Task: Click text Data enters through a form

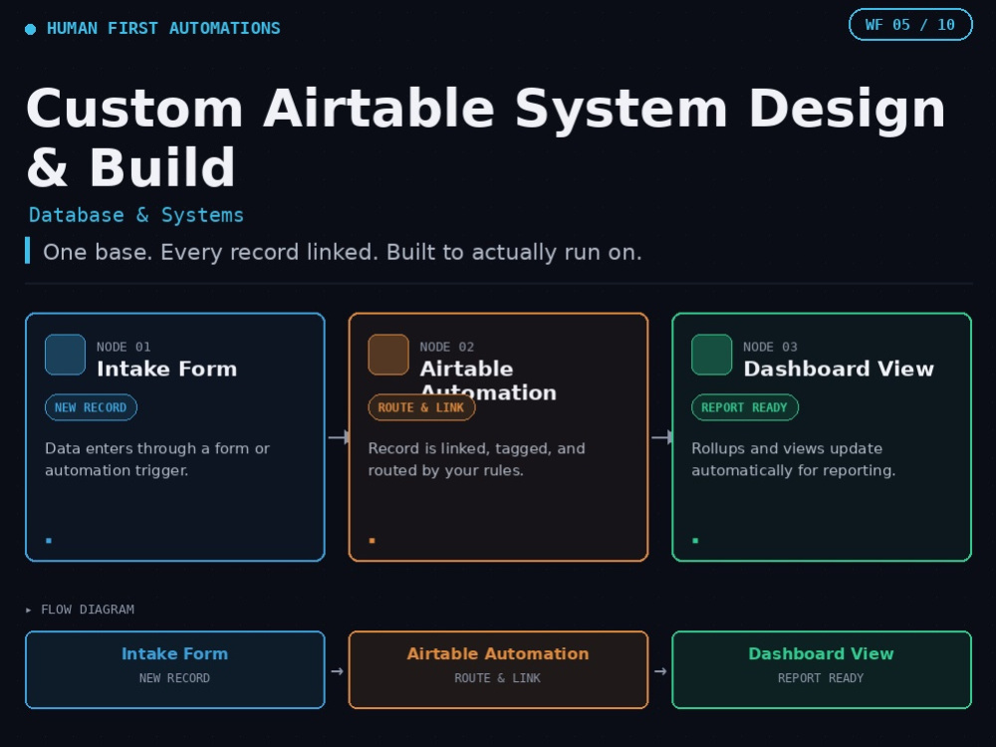Action: click(157, 459)
